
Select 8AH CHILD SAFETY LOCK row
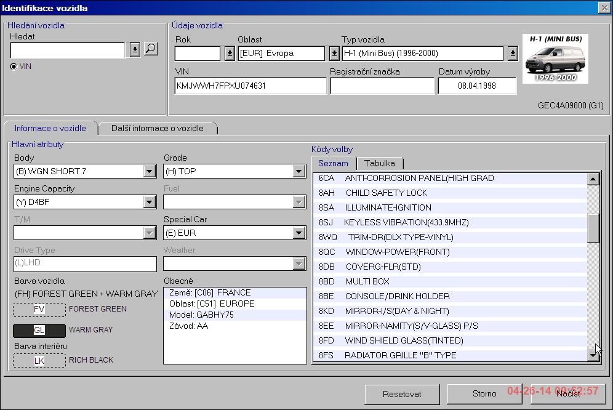pos(450,193)
